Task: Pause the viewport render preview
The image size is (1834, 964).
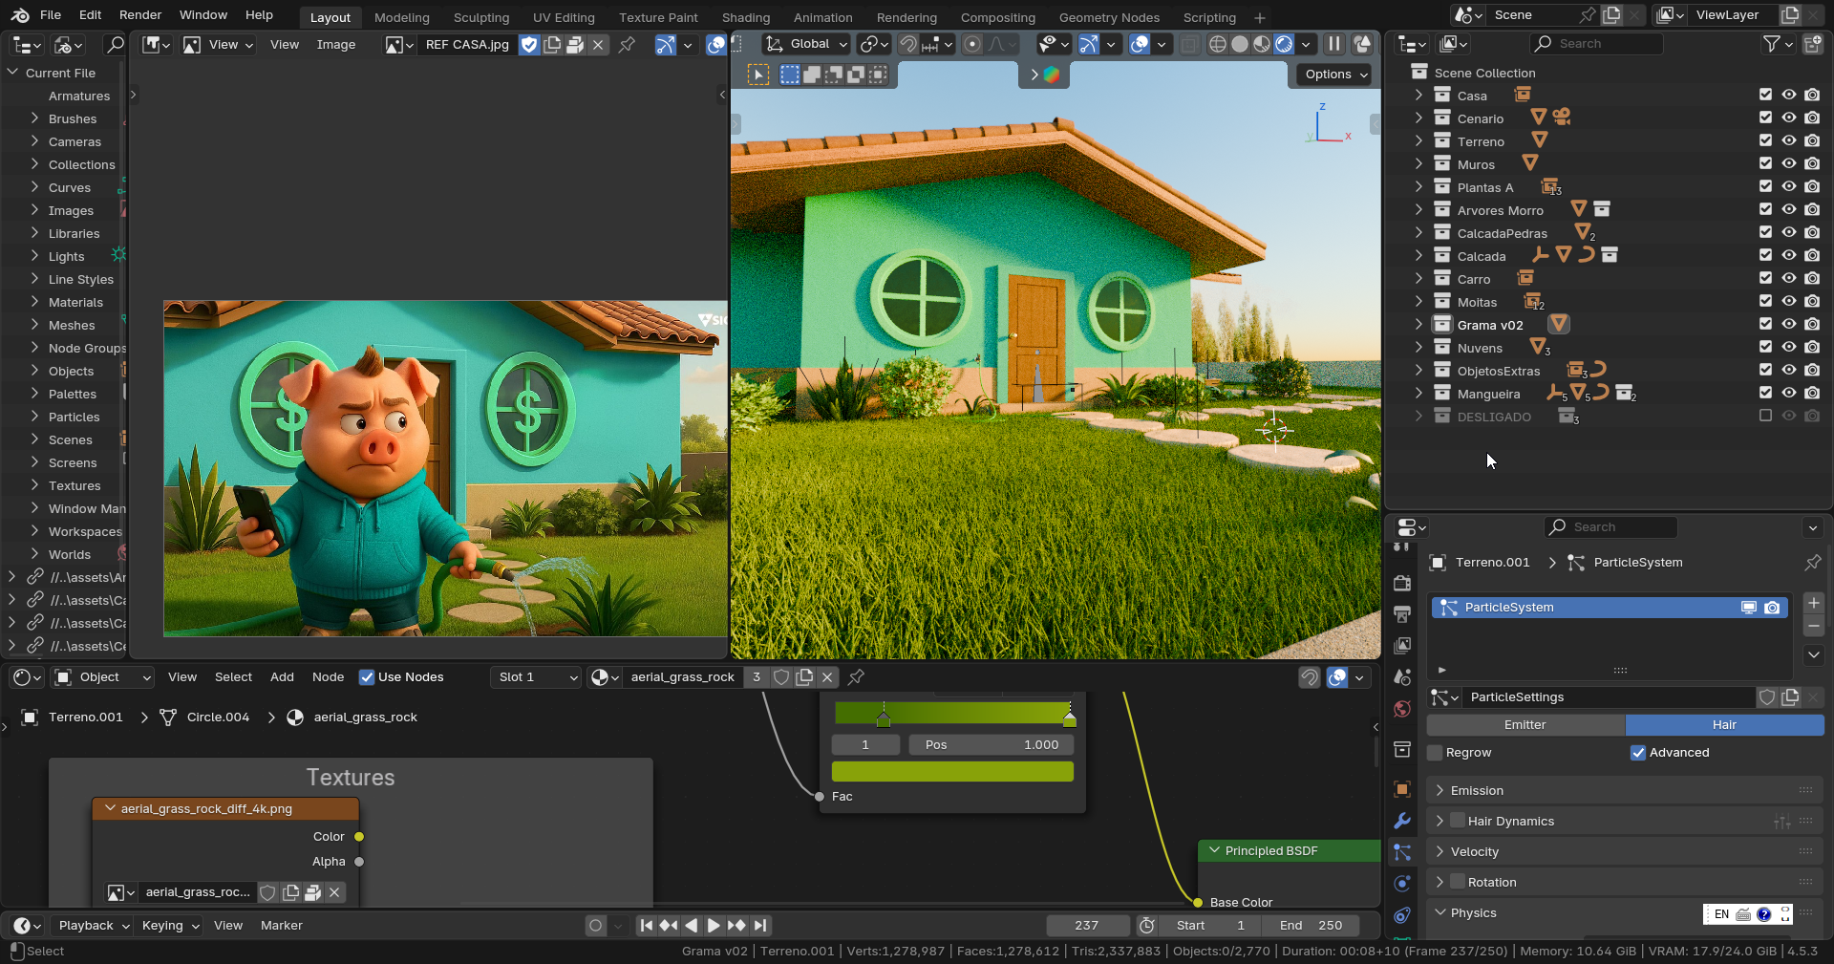Action: [x=1334, y=44]
